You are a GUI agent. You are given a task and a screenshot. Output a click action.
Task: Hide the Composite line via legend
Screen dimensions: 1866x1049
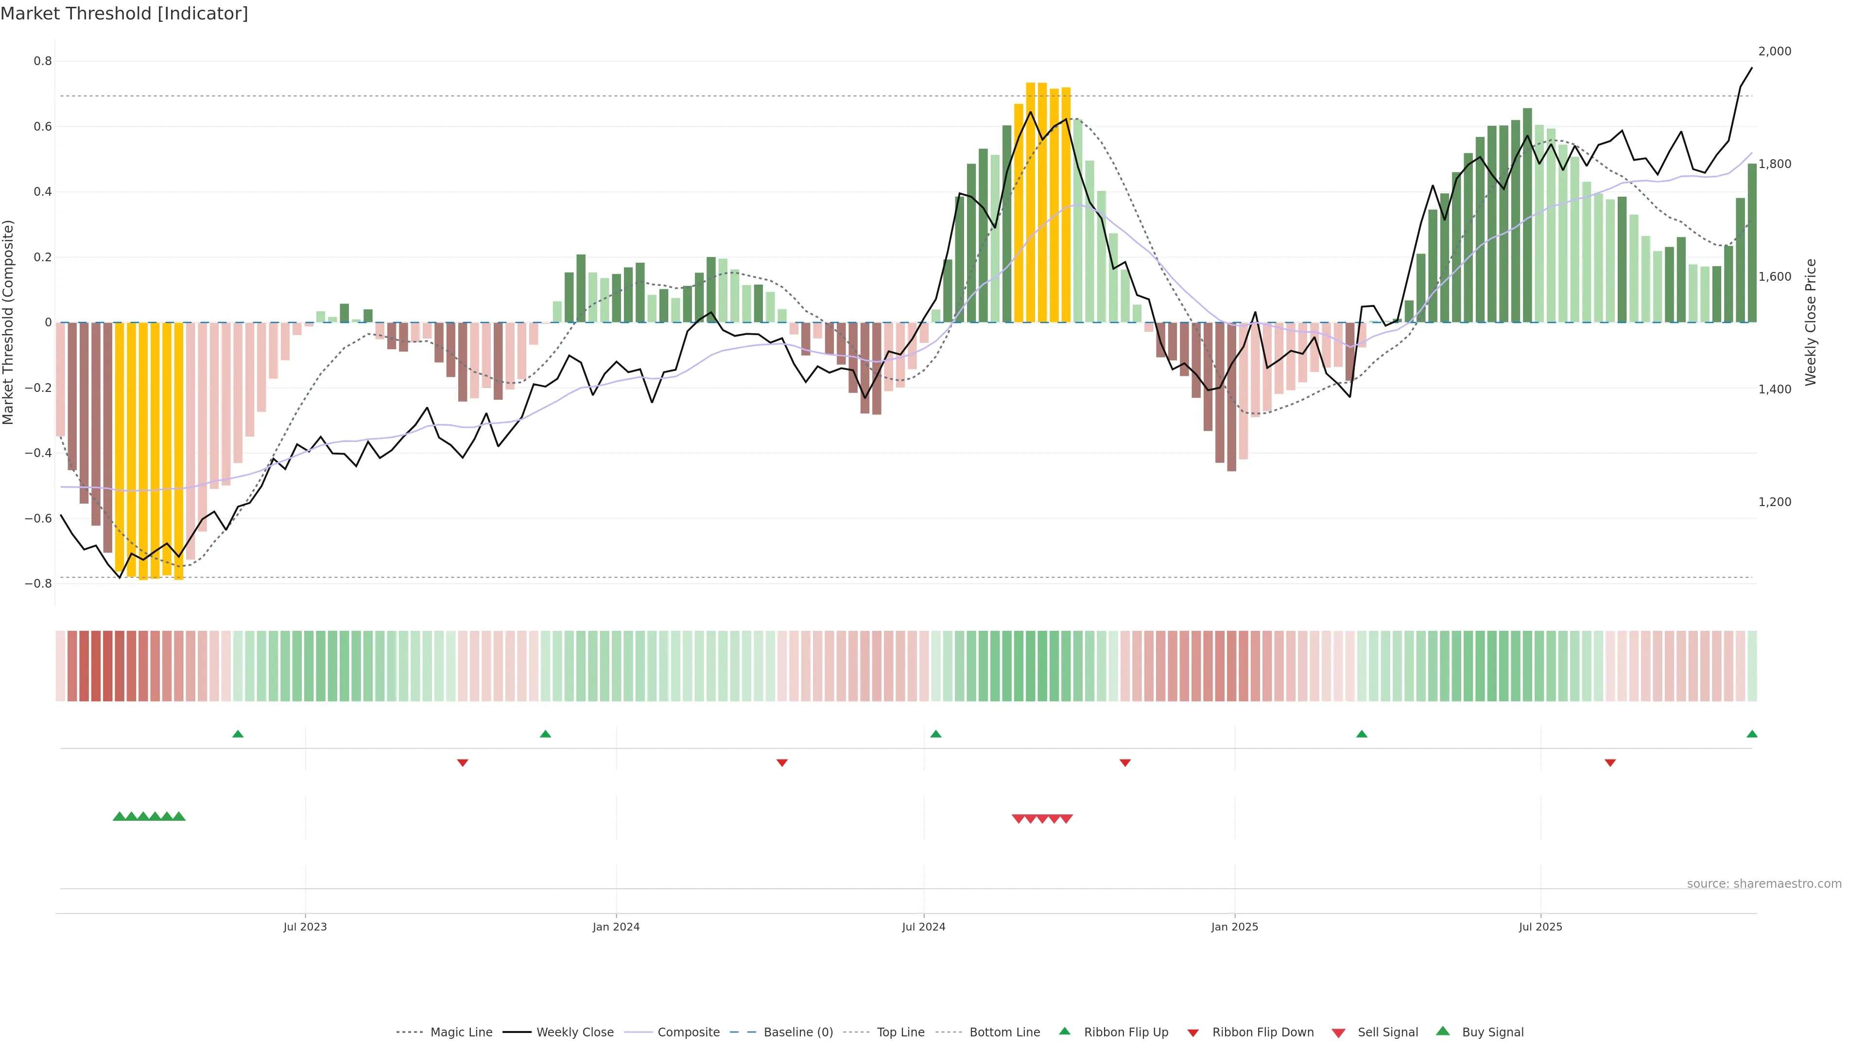688,1032
